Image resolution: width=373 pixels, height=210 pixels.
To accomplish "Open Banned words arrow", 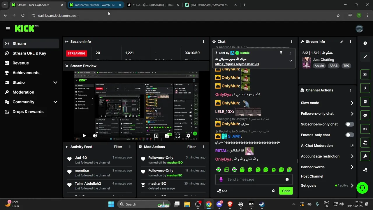I will [x=352, y=167].
